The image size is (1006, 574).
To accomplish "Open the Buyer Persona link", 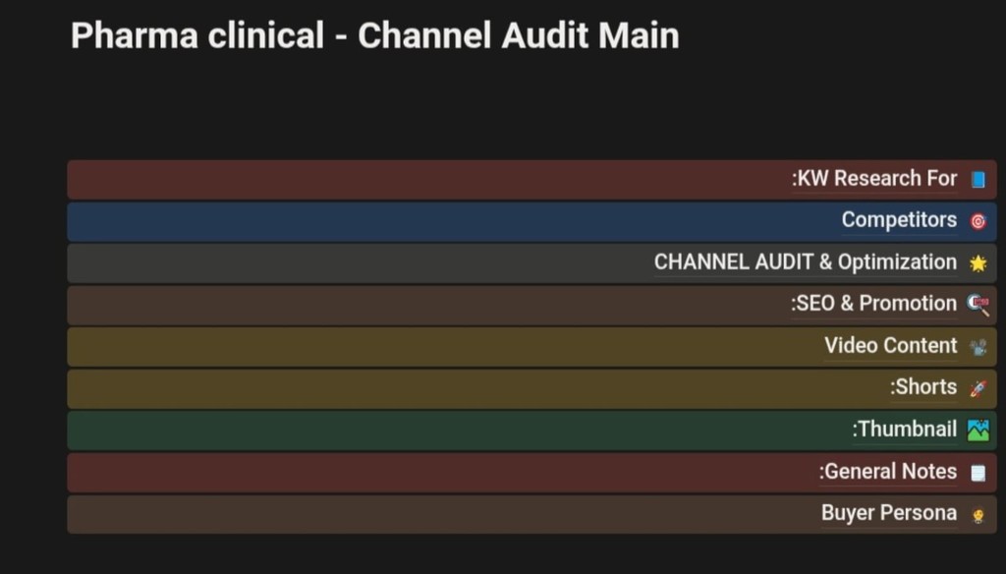I will pos(889,513).
